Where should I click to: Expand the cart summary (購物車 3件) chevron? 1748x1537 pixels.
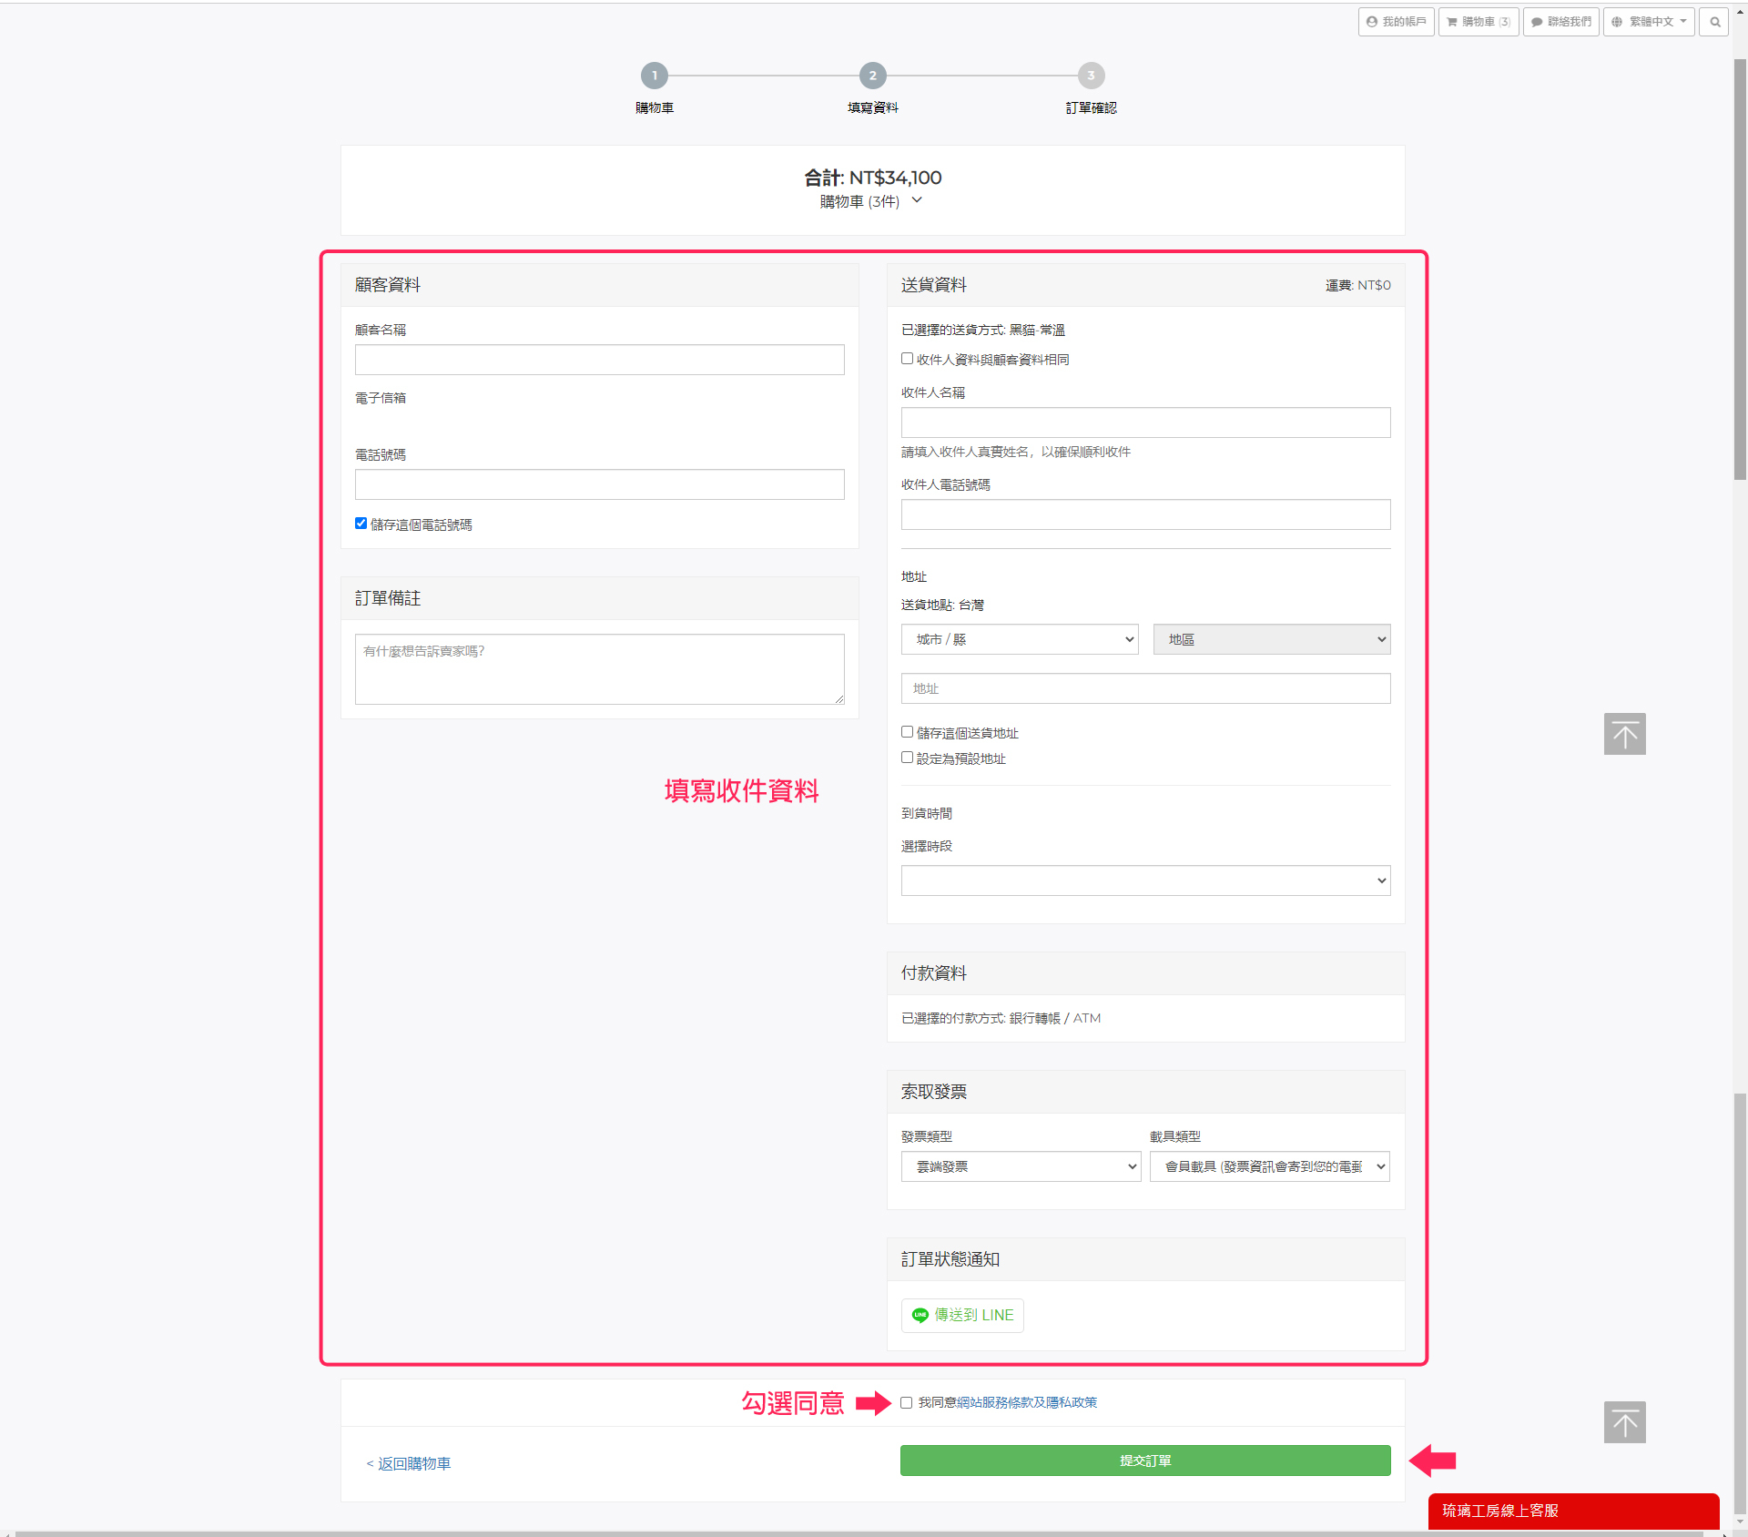(x=917, y=200)
